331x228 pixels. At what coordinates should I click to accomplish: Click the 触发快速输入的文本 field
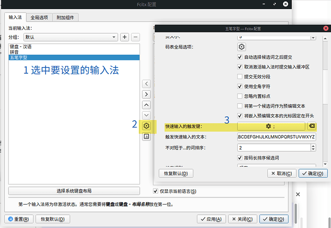[x=276, y=137]
